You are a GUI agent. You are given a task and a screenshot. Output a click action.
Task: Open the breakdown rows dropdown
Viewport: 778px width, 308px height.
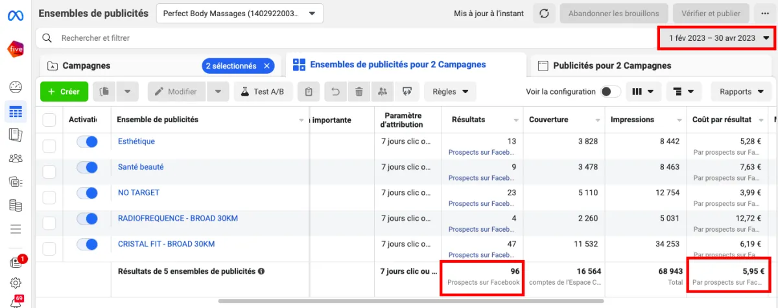click(683, 92)
